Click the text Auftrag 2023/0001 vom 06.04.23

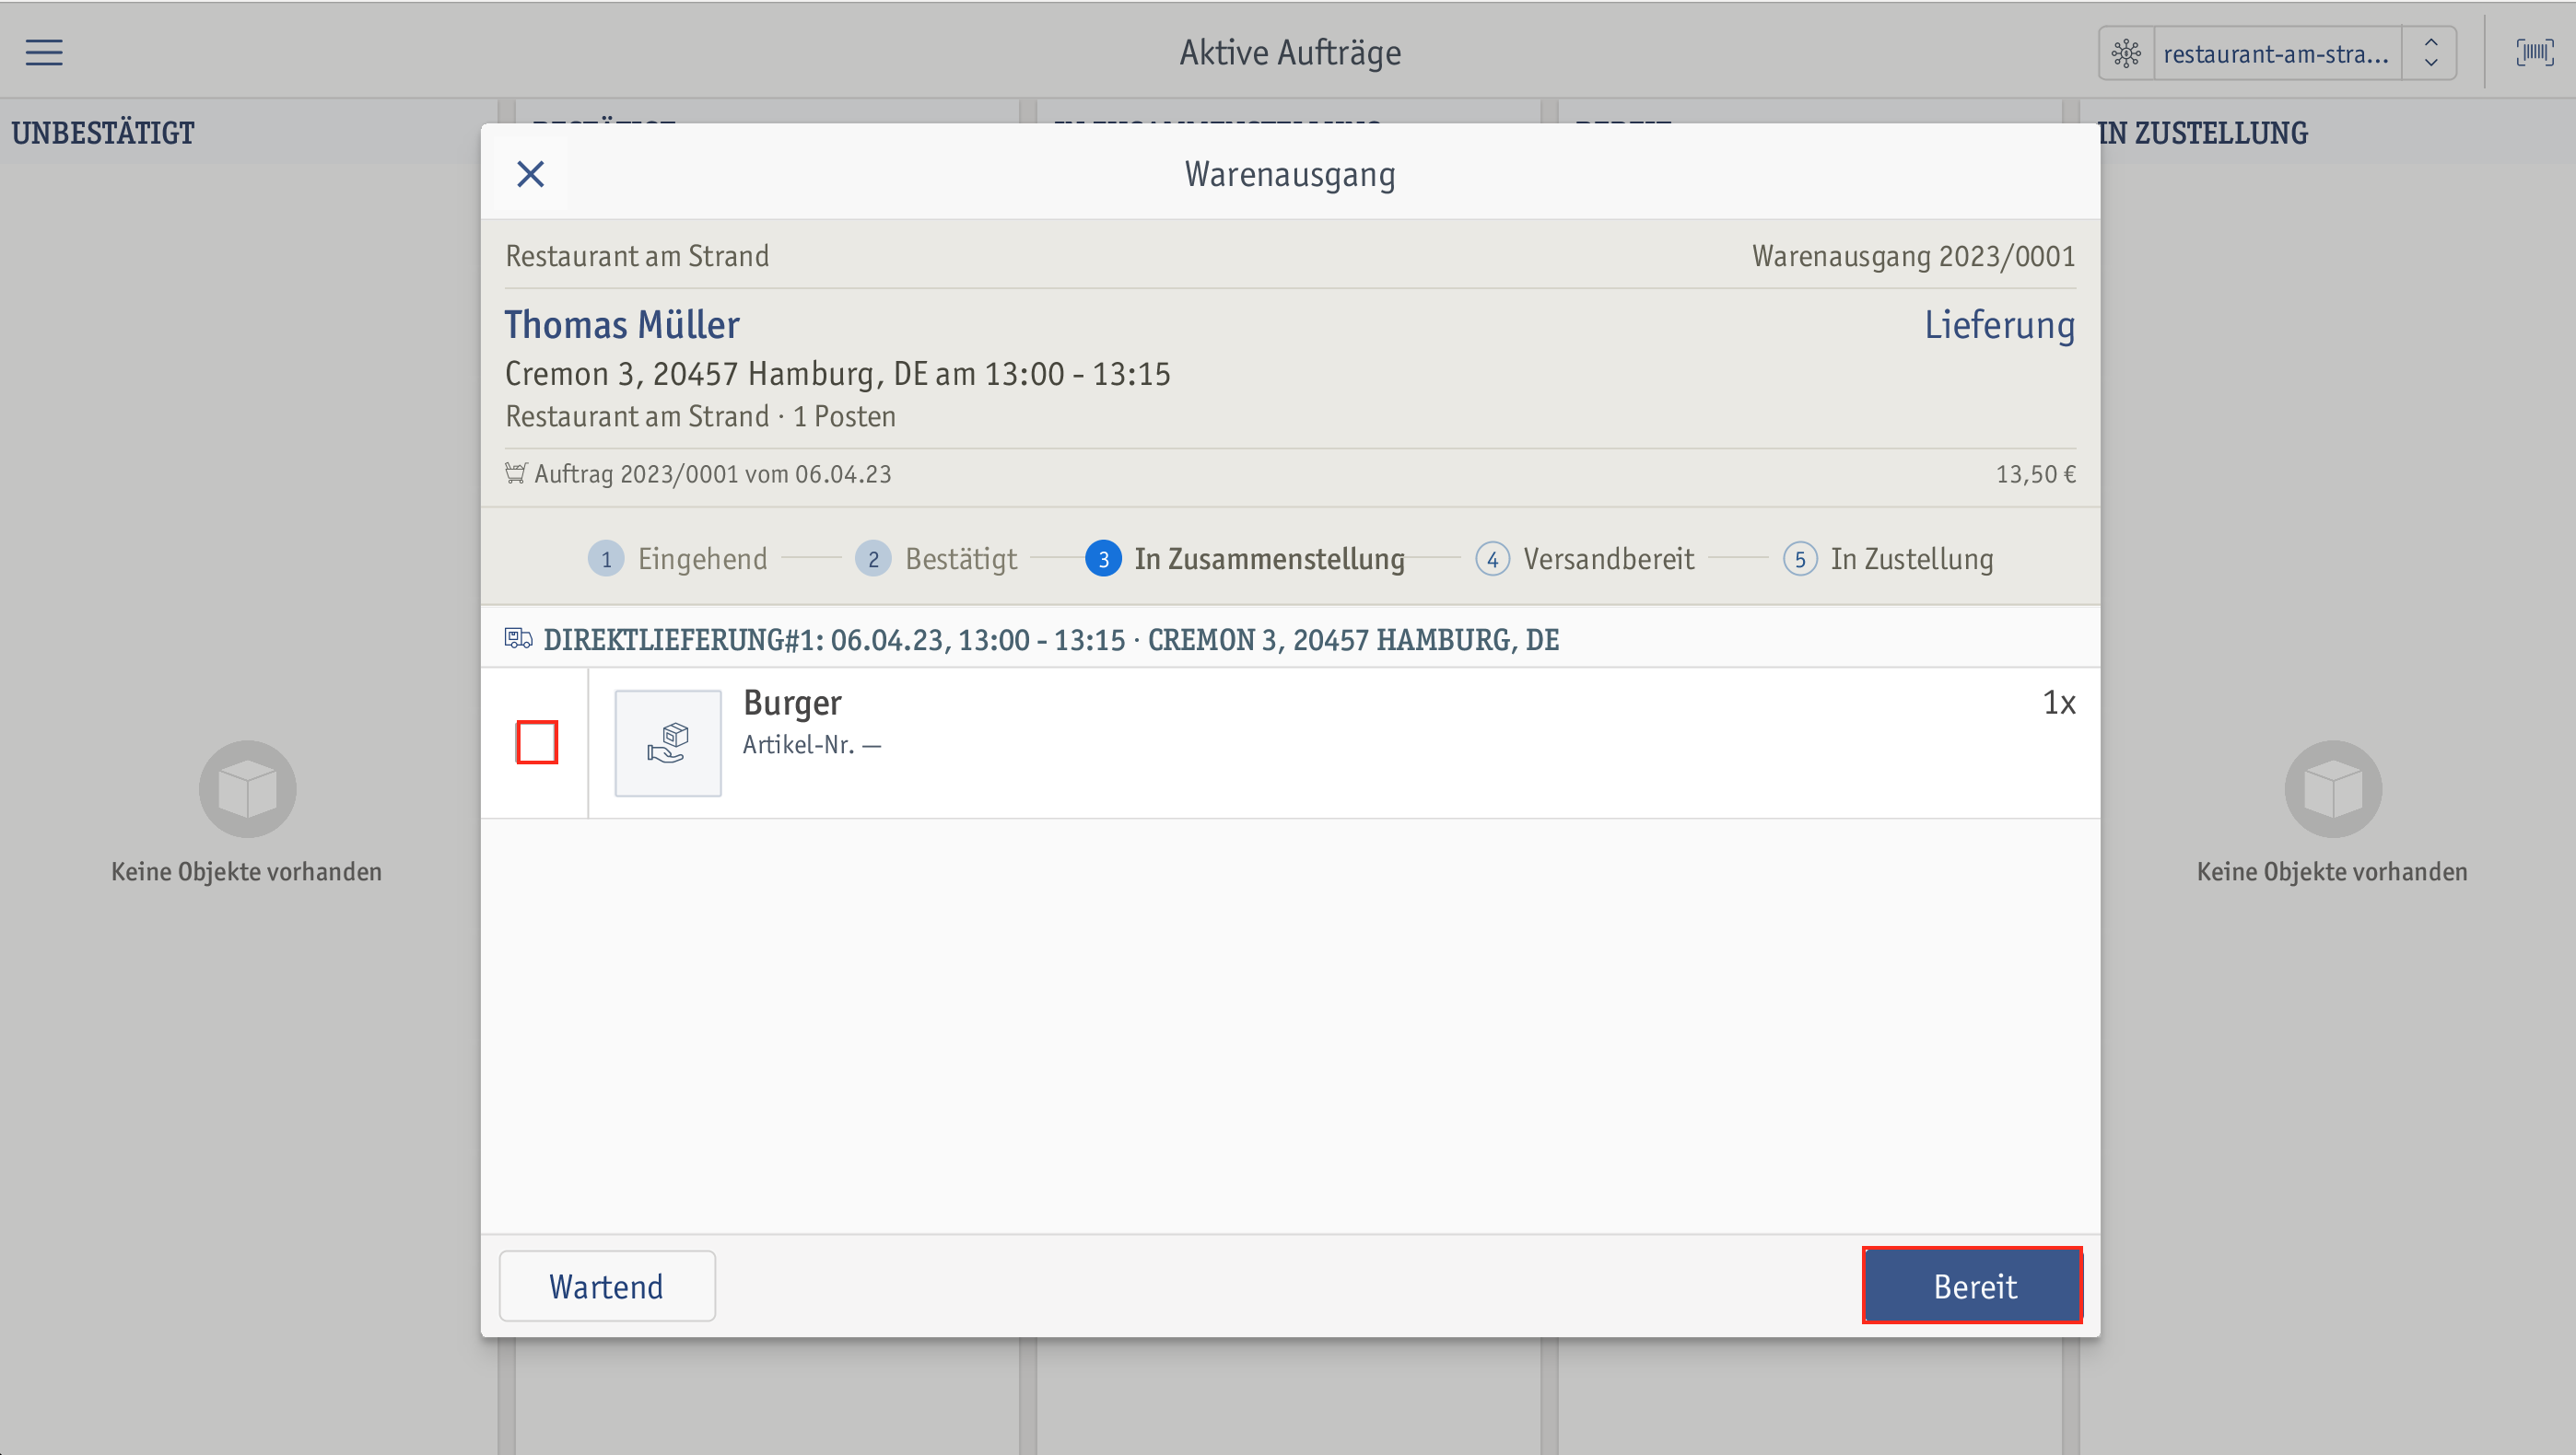pos(713,473)
